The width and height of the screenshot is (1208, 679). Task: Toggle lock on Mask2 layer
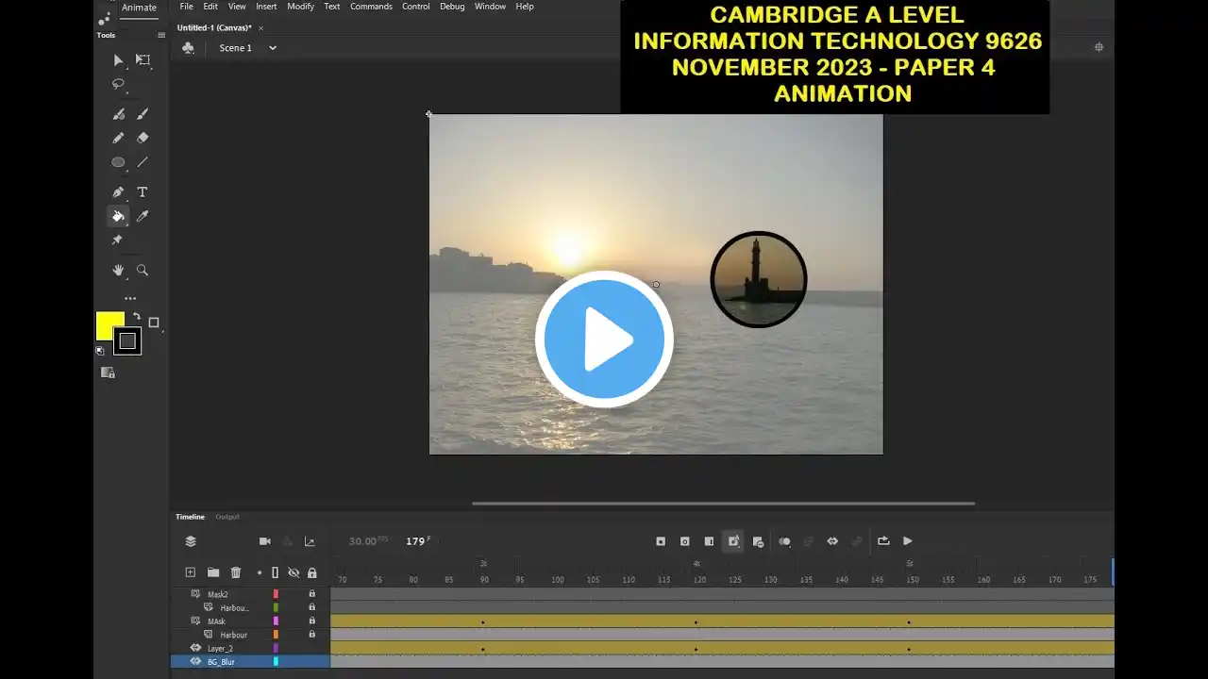pyautogui.click(x=312, y=594)
